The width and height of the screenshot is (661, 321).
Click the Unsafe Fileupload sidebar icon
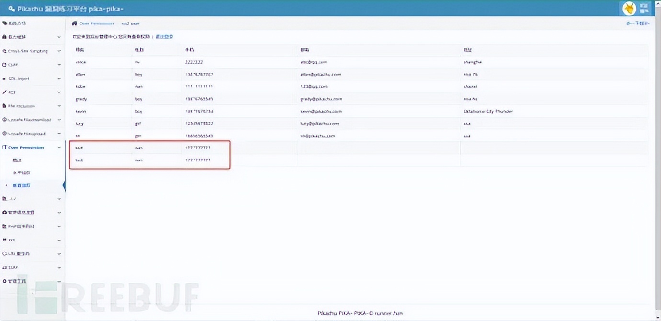pos(4,133)
